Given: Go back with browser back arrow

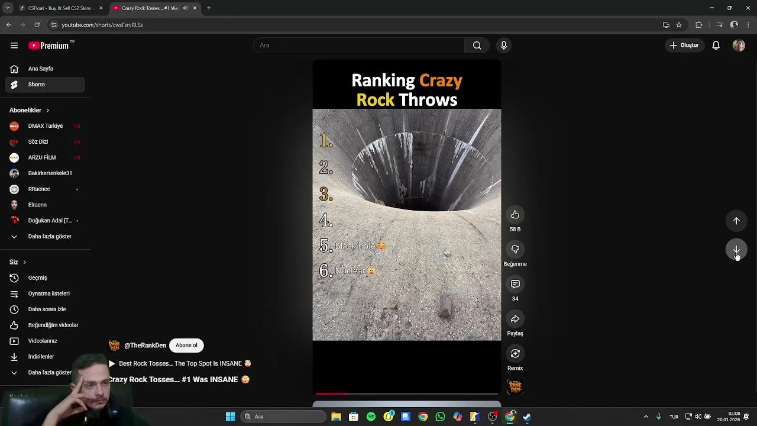Looking at the screenshot, I should [8, 25].
